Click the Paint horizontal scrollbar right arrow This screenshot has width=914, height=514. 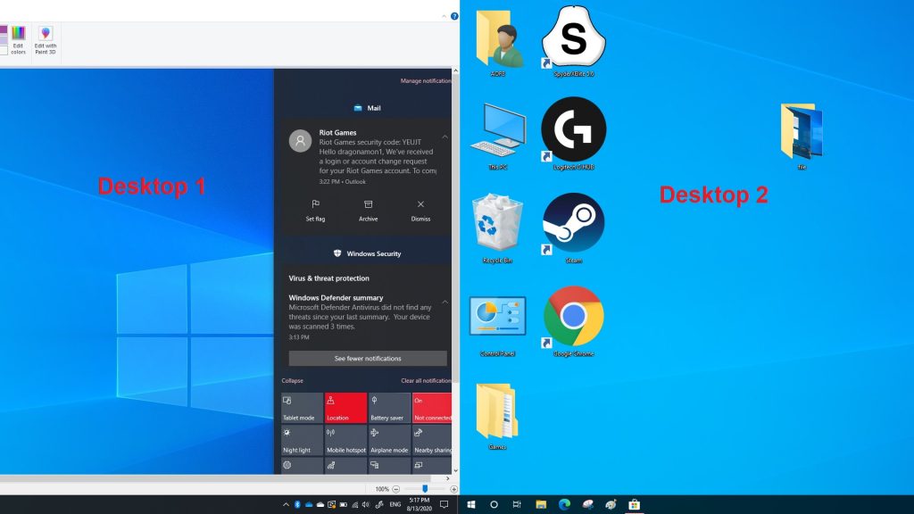(448, 478)
